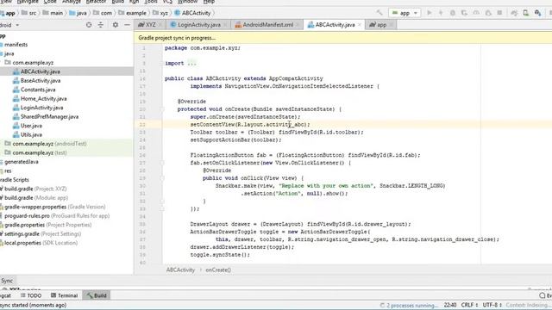
Task: Open settings.gradle (Project Settings)
Action: (42, 233)
